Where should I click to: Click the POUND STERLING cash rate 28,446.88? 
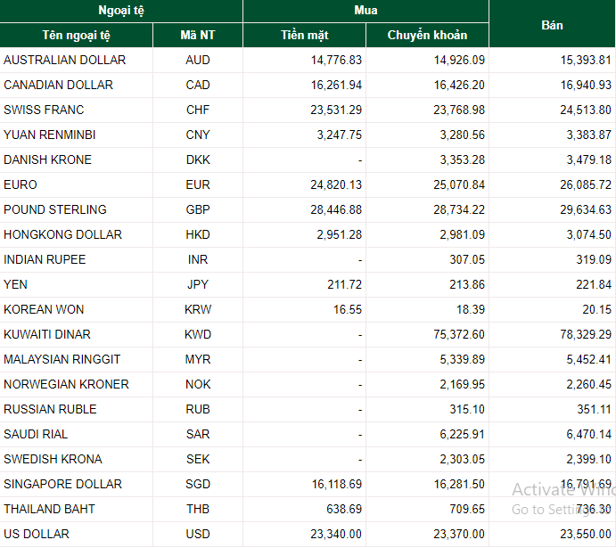(x=336, y=209)
